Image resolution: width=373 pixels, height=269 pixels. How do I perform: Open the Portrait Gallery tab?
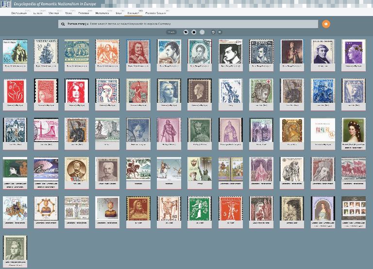(156, 13)
